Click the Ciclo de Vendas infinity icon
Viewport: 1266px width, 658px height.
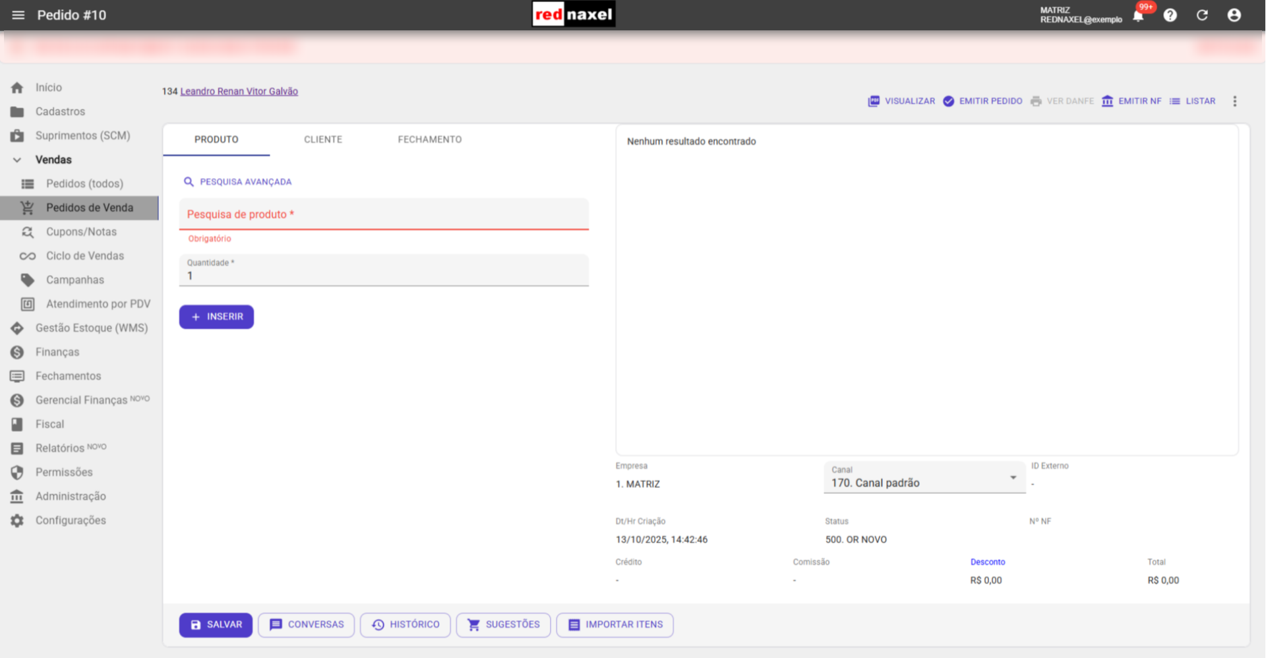[28, 256]
